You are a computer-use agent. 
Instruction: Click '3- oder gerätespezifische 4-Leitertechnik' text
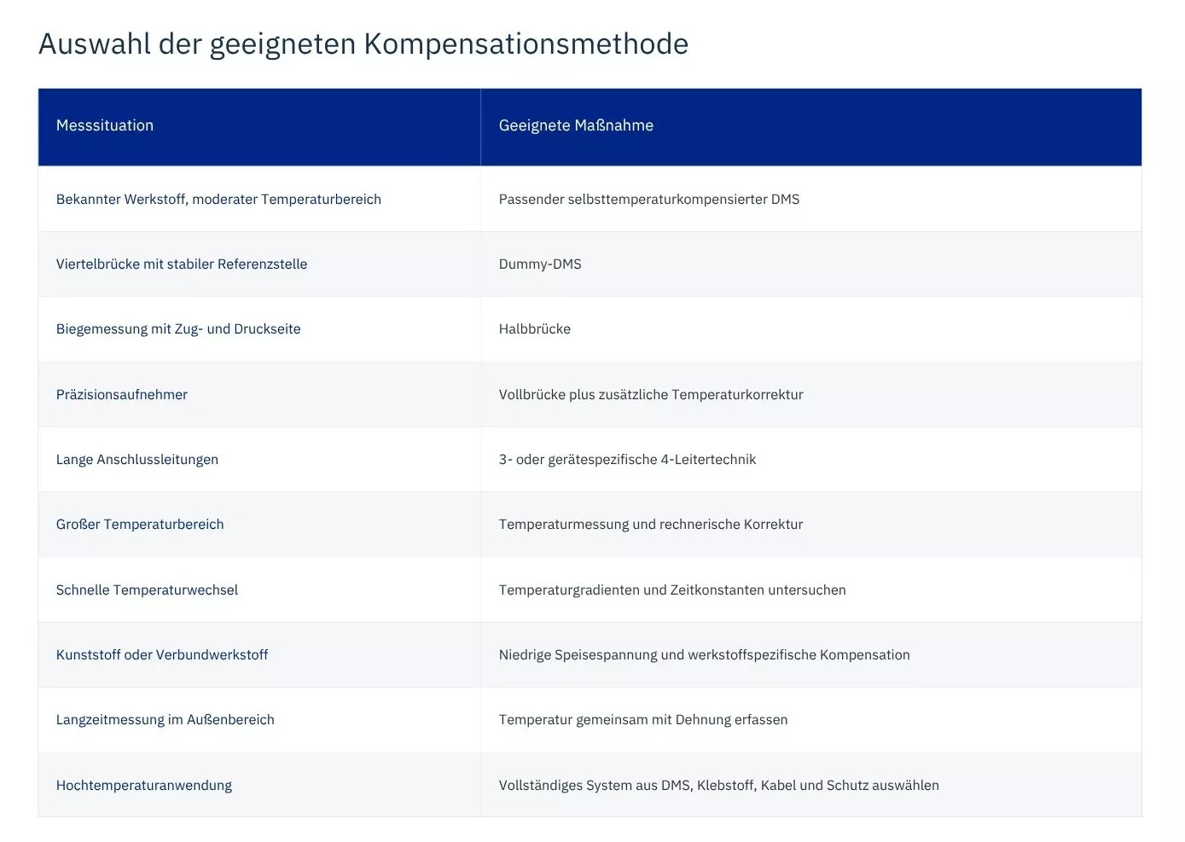(x=627, y=459)
